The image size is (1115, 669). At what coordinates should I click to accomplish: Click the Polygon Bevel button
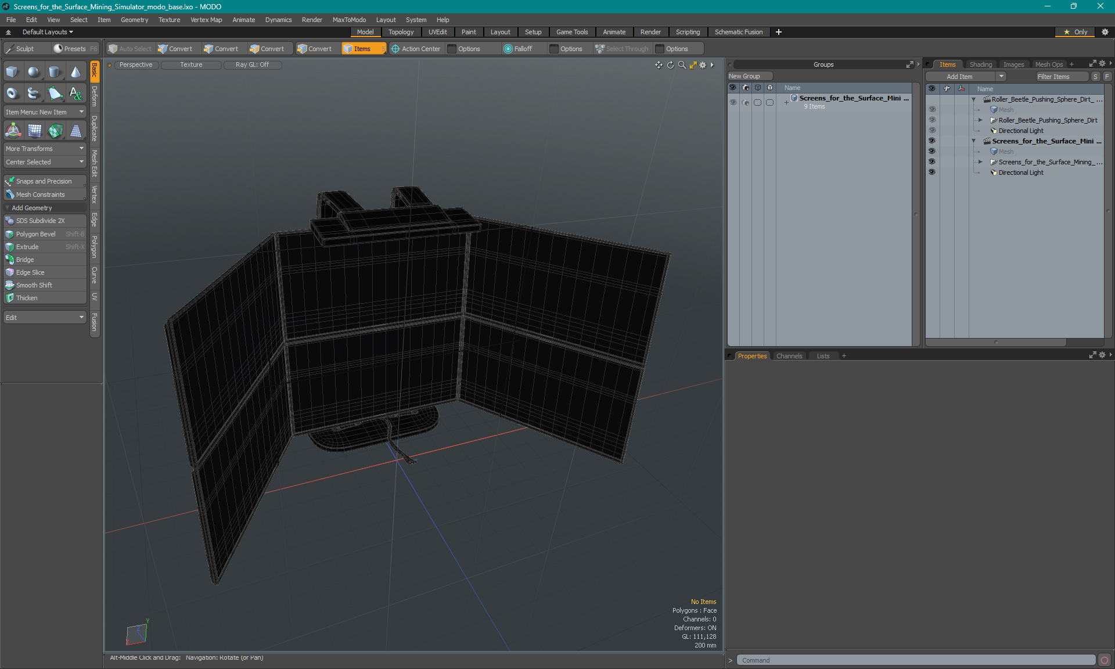tap(45, 234)
